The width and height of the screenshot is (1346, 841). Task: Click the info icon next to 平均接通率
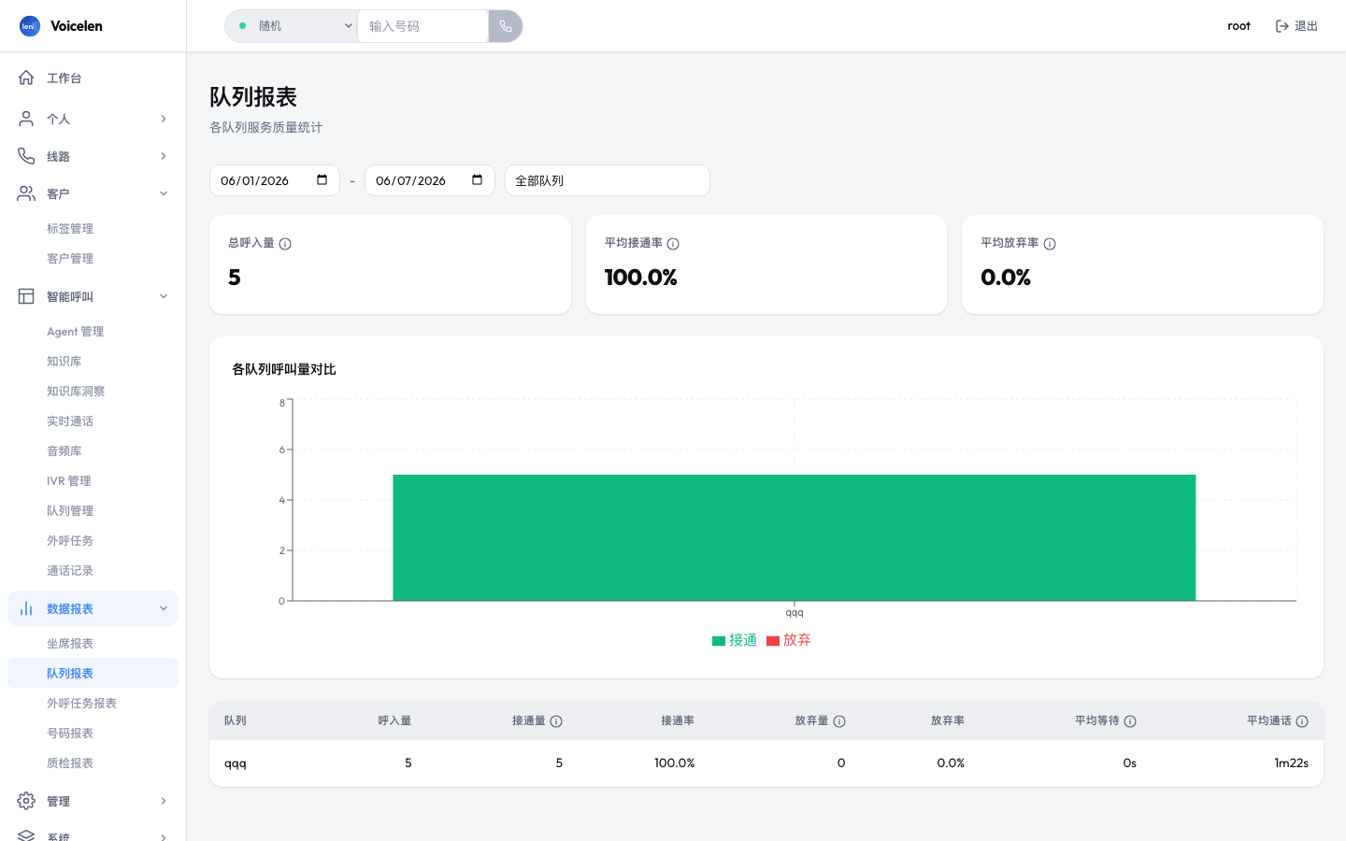pos(673,244)
